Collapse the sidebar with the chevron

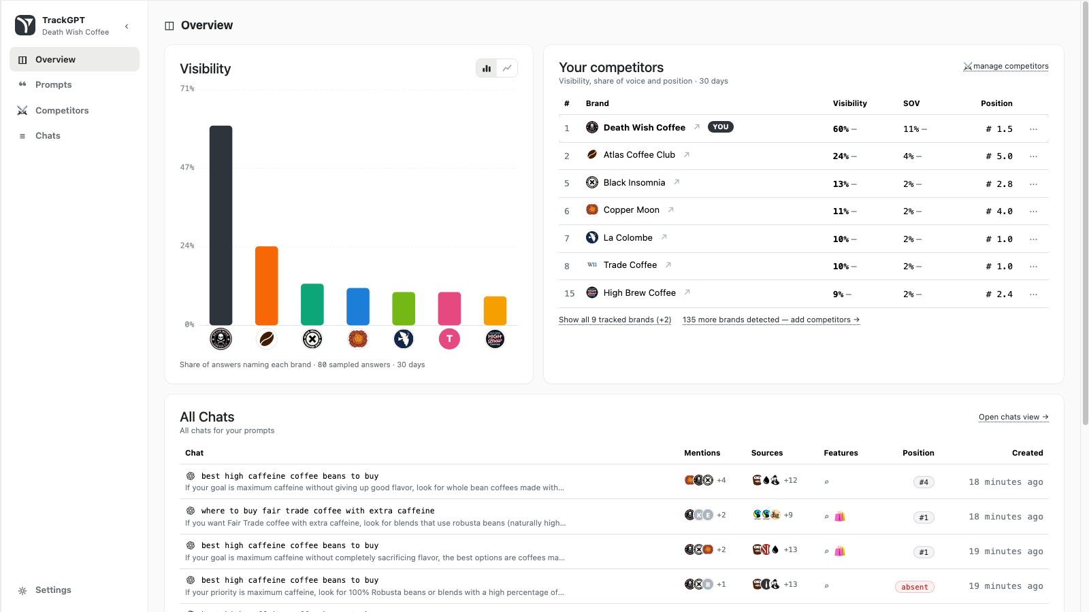point(127,27)
